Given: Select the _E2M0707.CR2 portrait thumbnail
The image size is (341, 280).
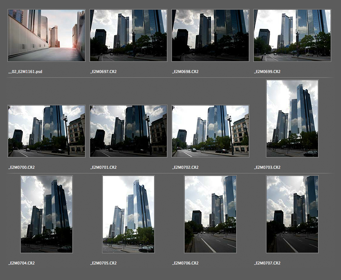Looking at the screenshot, I should tap(292, 214).
